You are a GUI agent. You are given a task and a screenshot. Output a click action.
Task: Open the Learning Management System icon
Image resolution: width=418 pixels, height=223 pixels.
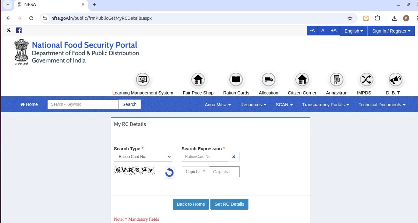tap(142, 80)
